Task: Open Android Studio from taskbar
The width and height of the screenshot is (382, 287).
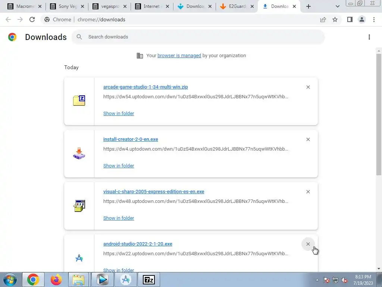Action: [x=126, y=280]
